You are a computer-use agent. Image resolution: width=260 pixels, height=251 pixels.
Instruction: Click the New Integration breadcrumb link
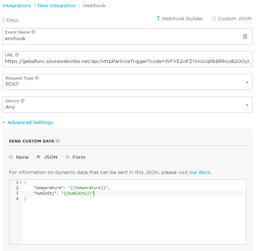57,6
